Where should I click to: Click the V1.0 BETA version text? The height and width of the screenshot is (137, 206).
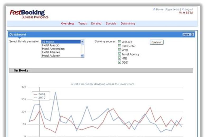tap(186, 13)
